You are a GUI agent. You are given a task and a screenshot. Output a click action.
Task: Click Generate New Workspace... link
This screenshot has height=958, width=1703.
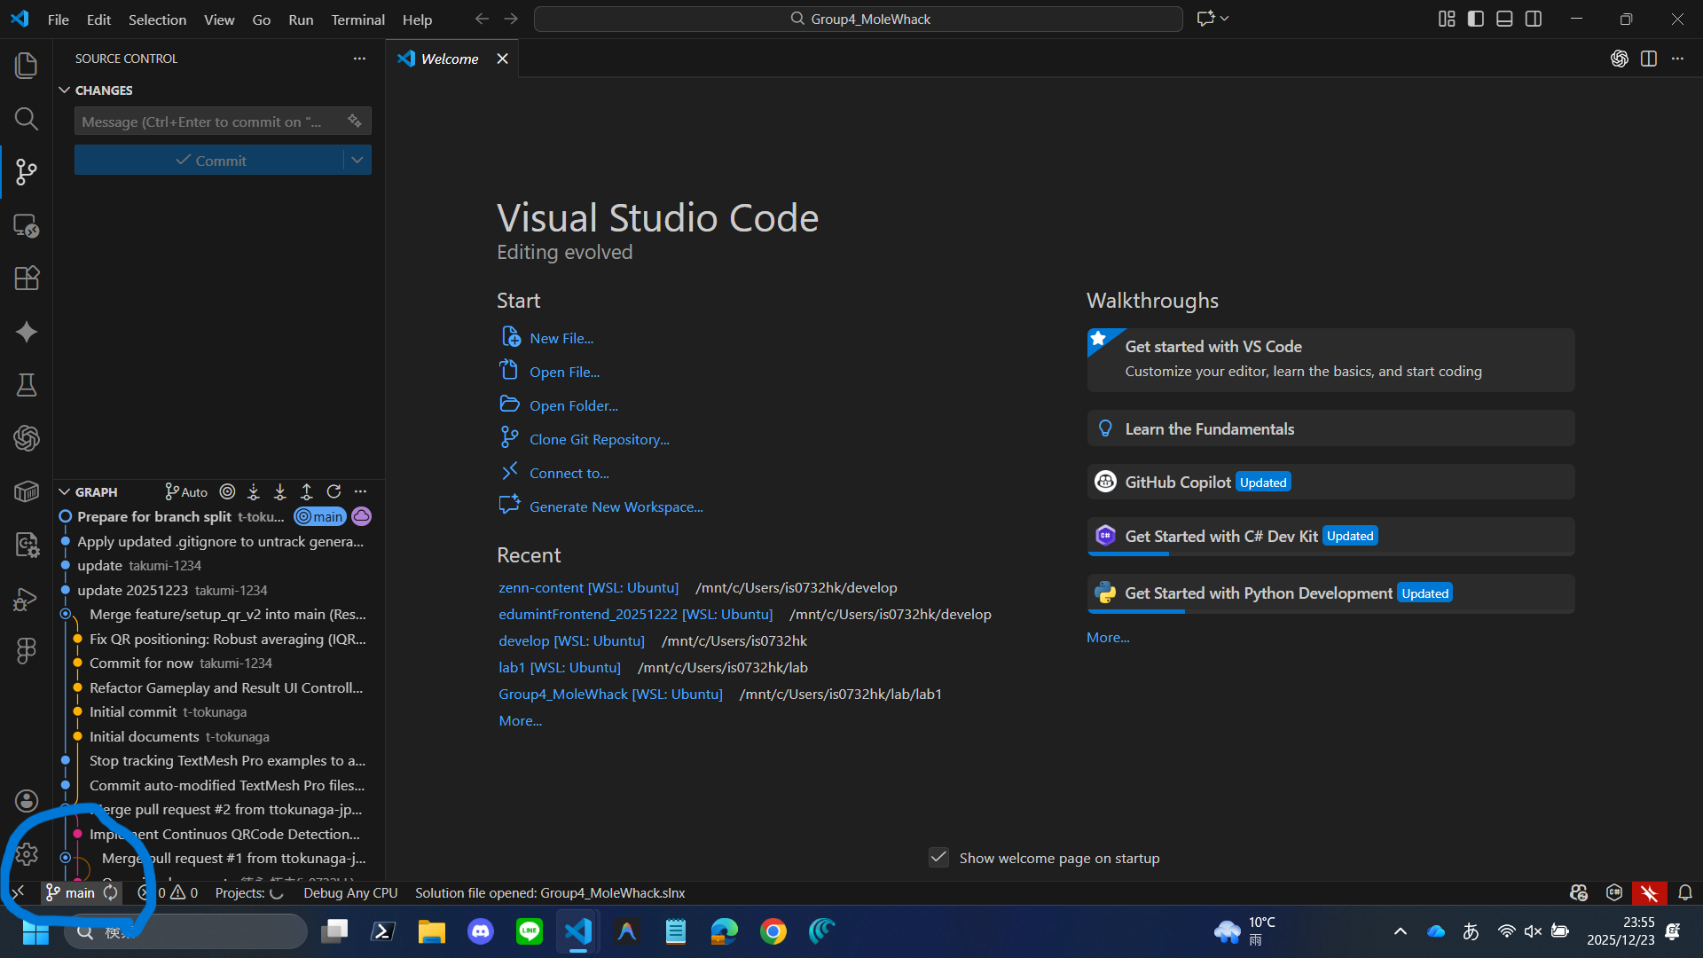616,506
